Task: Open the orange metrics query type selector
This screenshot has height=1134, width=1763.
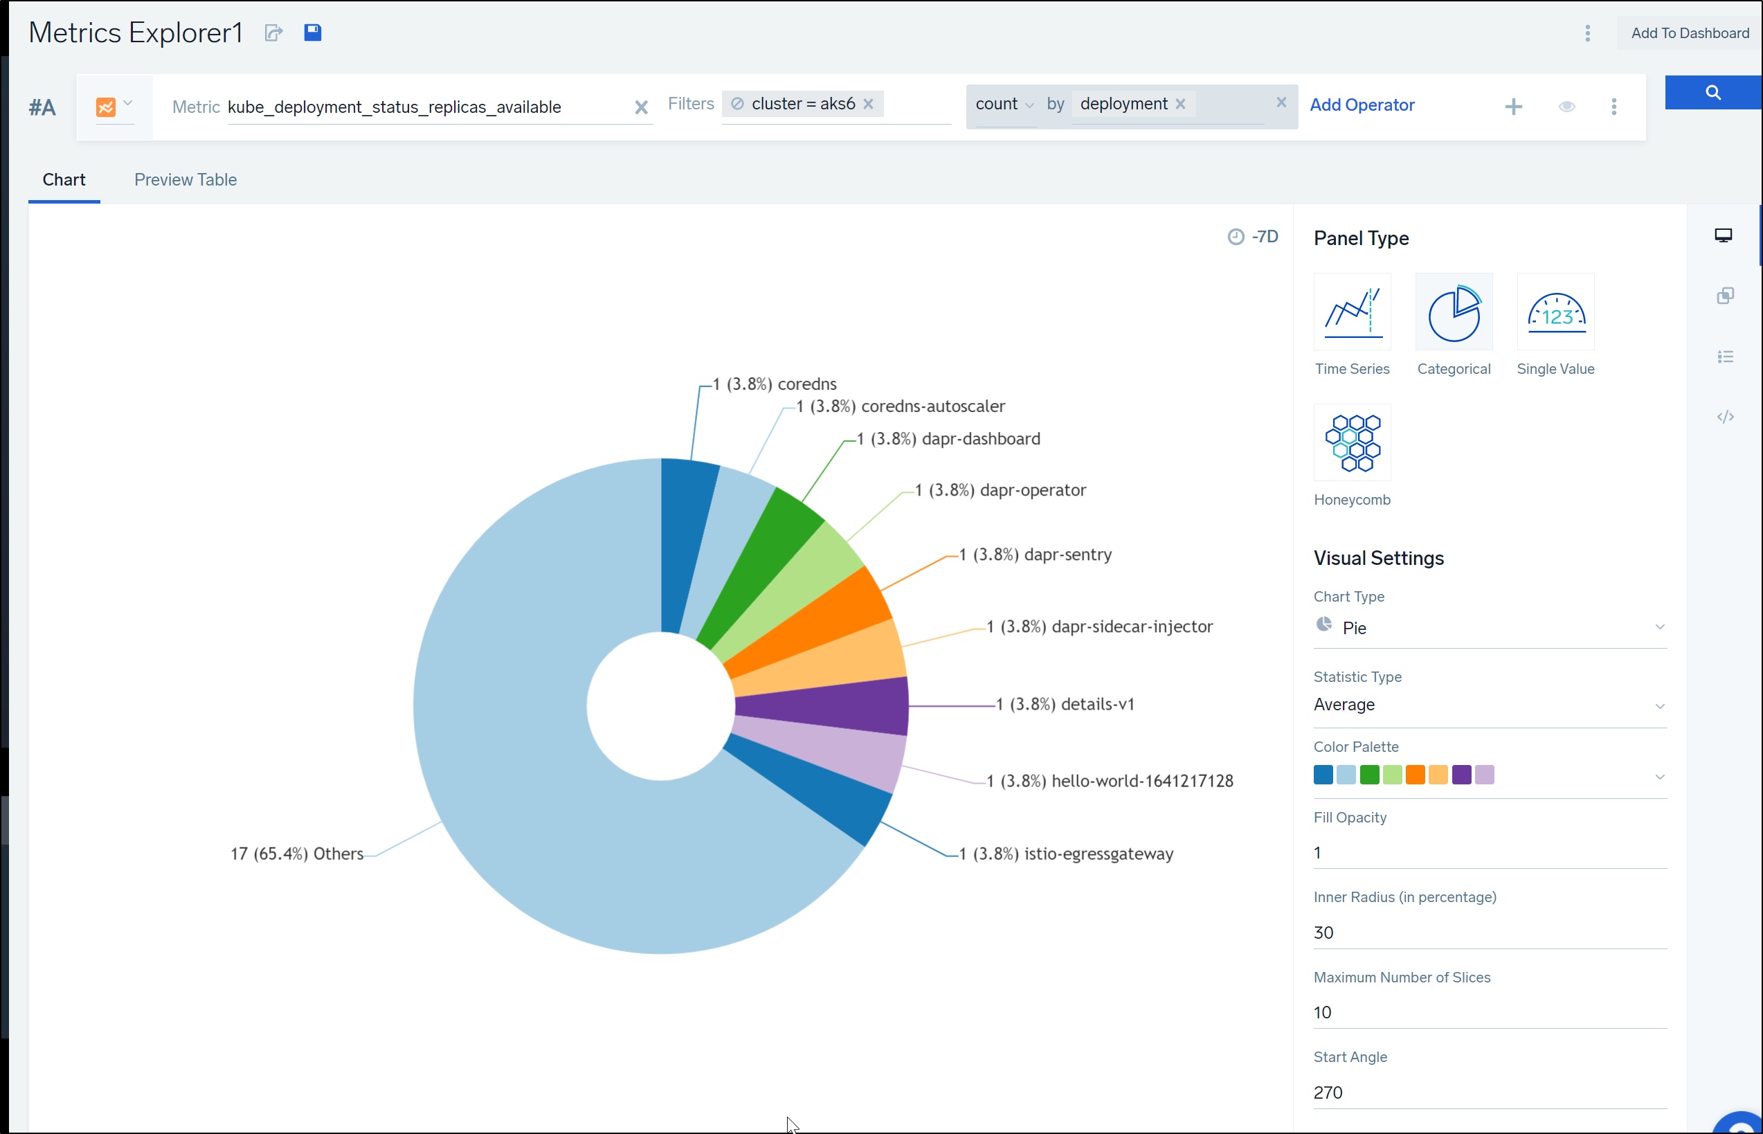Action: tap(114, 107)
